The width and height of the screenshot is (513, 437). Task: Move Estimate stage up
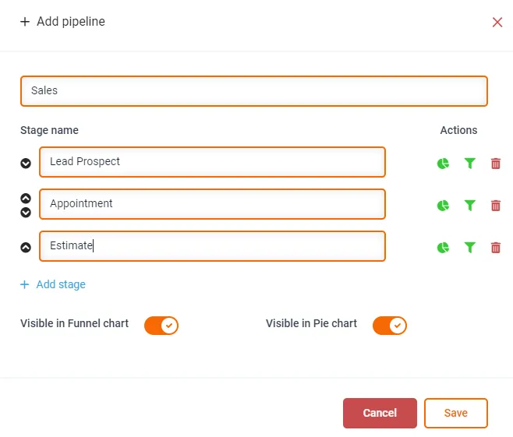pyautogui.click(x=26, y=248)
